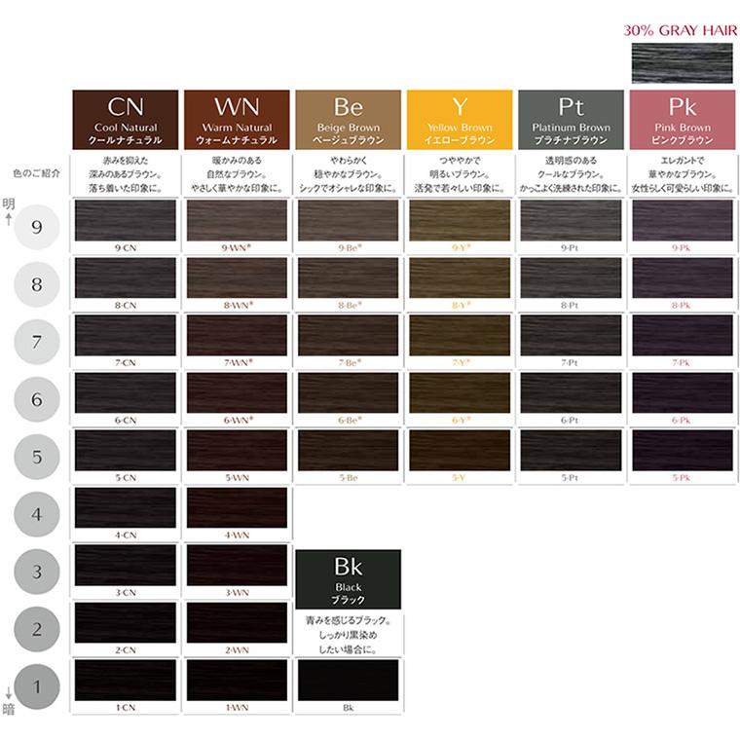The height and width of the screenshot is (740, 740).
Task: Pick the 5-Pt color swatch
Action: 571,450
